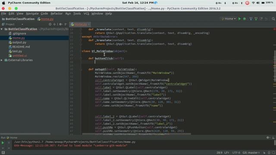This screenshot has height=155, width=276.
Task: Open the Apple menu
Action: click(3, 3)
